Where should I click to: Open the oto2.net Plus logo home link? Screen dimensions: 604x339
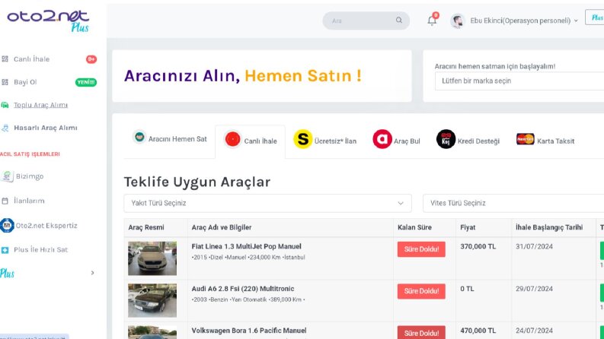point(48,21)
